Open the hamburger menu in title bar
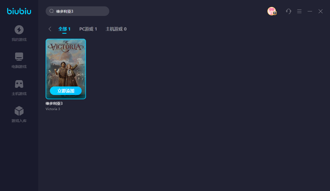 tap(299, 11)
